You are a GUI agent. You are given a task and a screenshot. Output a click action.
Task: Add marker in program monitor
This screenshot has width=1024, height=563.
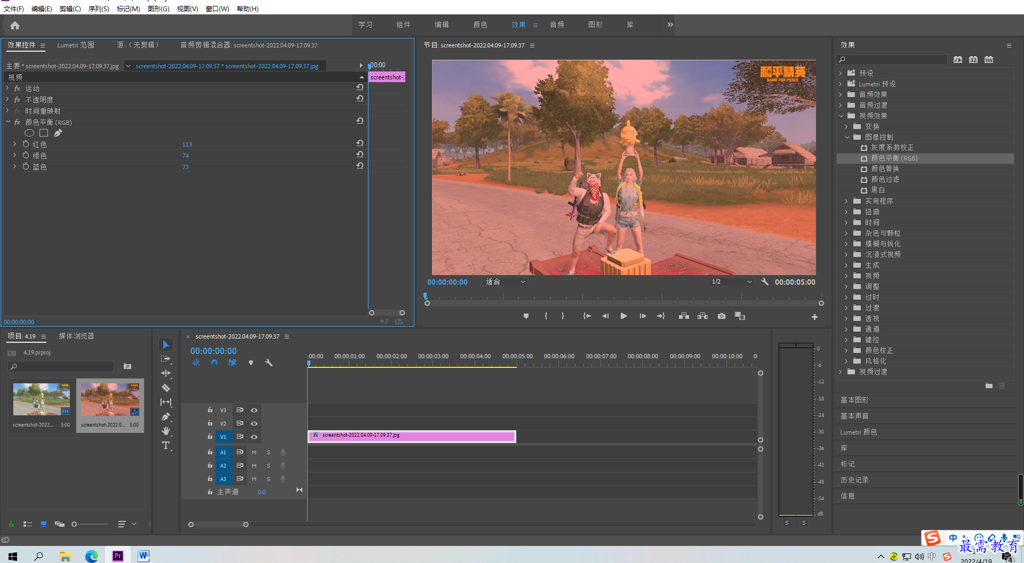coord(526,316)
